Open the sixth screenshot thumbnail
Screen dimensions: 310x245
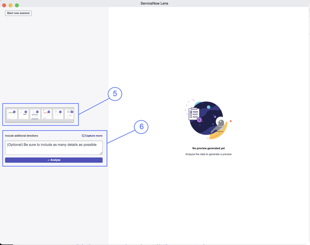(x=69, y=114)
